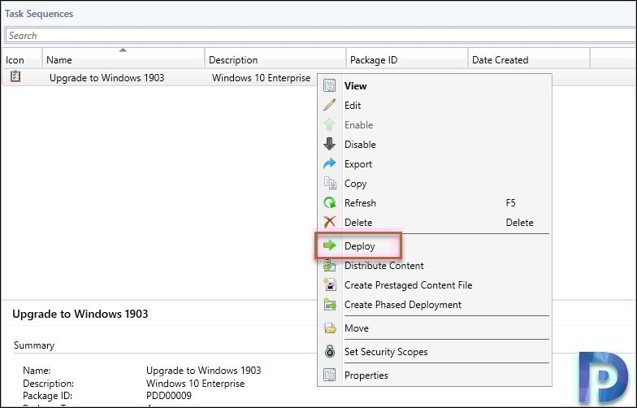Choose Create Prestaged Content File

(434, 284)
